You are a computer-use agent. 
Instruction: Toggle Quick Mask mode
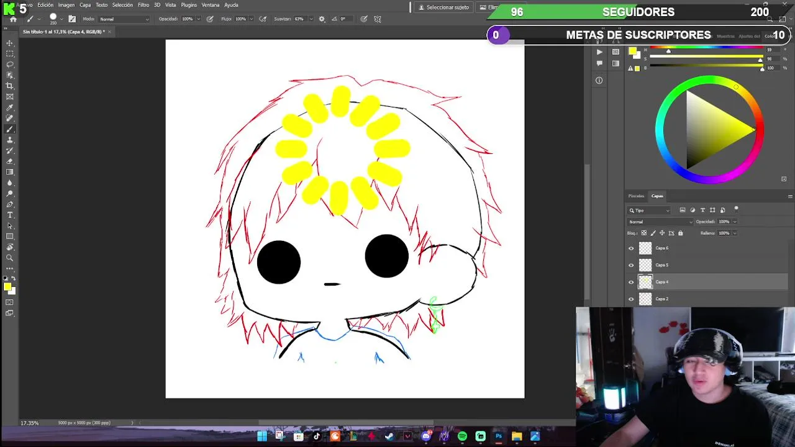10,302
